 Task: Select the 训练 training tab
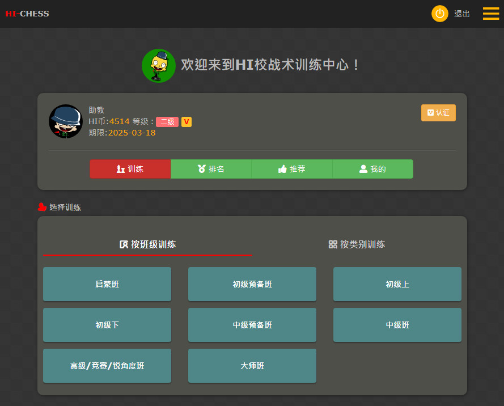click(130, 169)
